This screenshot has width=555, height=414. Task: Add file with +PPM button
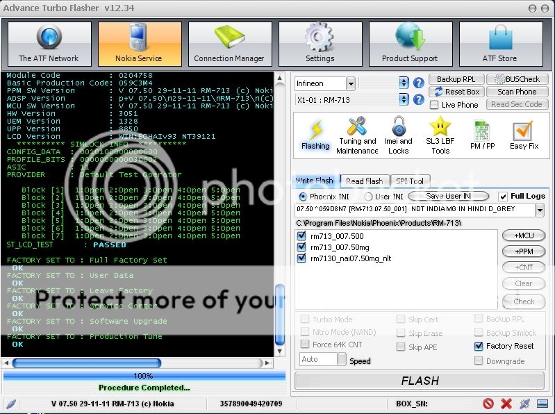click(524, 251)
